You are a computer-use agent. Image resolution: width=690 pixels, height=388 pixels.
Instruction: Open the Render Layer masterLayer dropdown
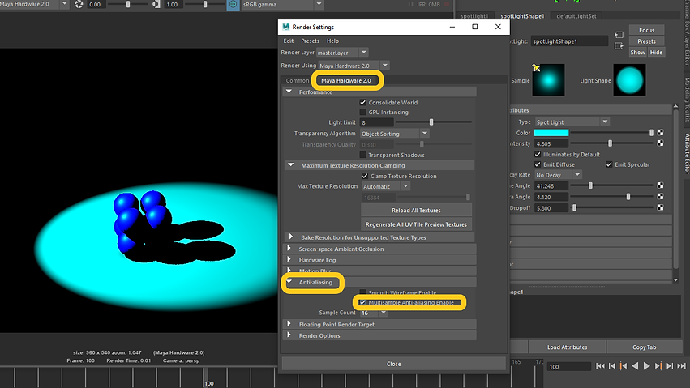coord(342,53)
